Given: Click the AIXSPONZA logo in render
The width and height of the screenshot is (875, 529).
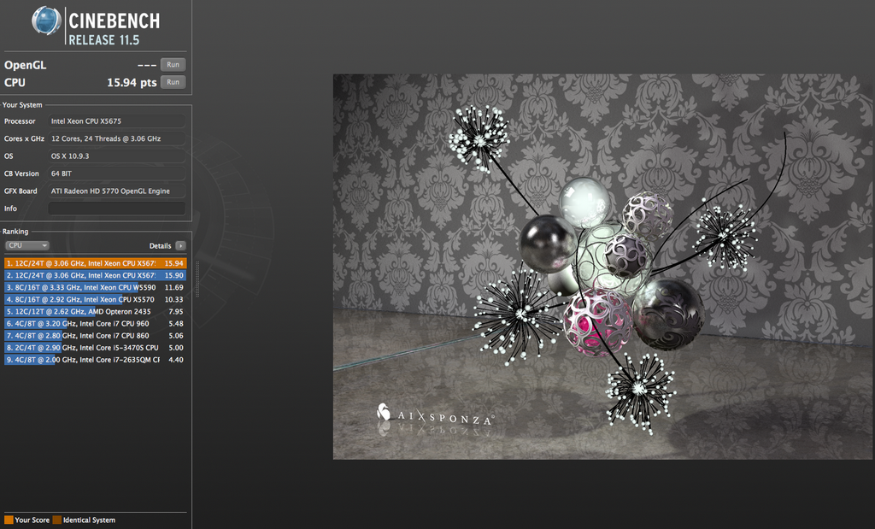Looking at the screenshot, I should [x=435, y=414].
